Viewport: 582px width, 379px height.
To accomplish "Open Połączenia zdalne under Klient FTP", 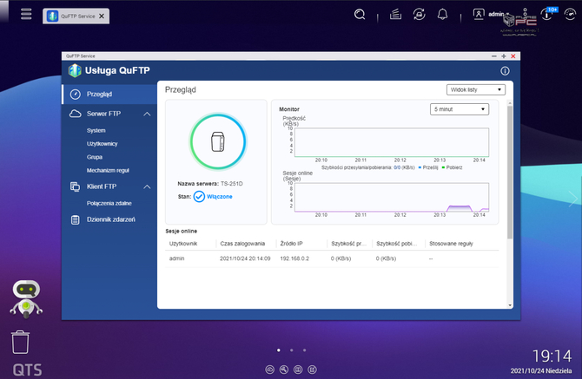I will (109, 203).
